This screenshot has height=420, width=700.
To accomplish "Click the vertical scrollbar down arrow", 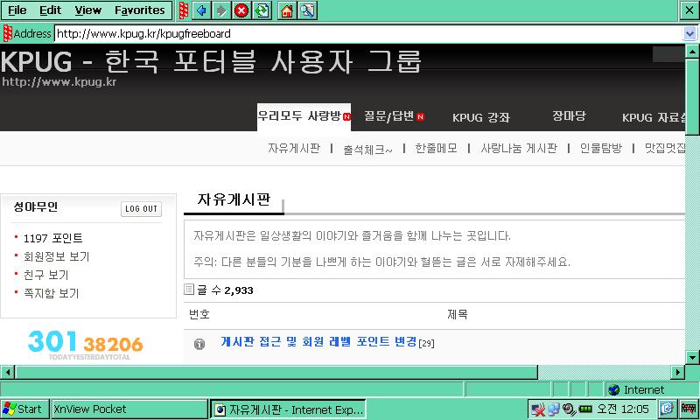I will pos(692,357).
